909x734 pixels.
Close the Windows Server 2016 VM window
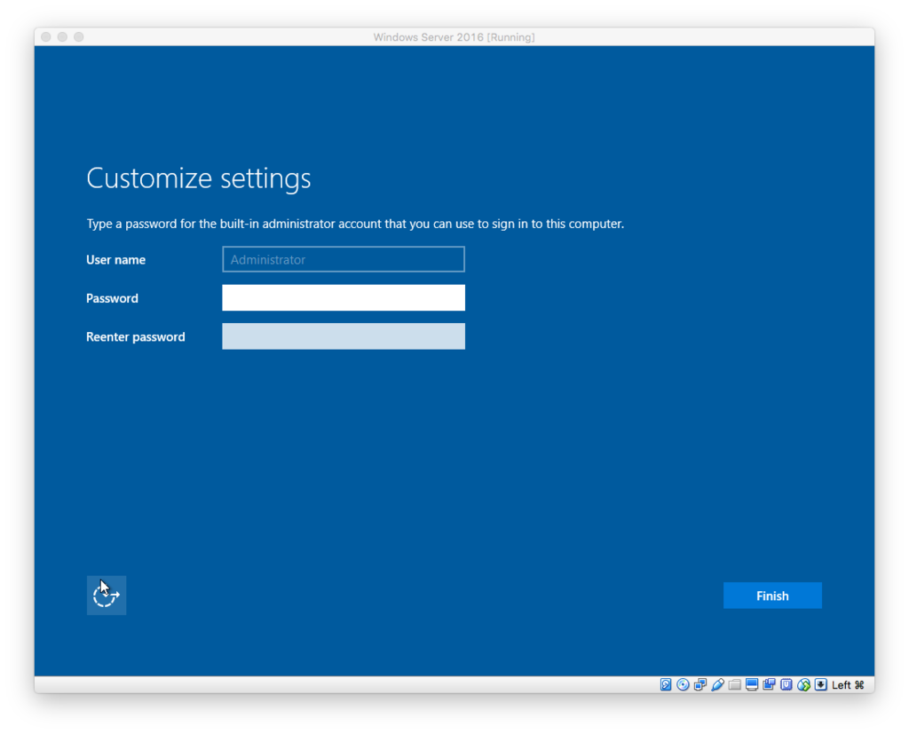pyautogui.click(x=46, y=37)
